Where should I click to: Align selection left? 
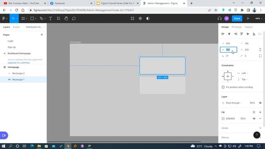[223, 34]
